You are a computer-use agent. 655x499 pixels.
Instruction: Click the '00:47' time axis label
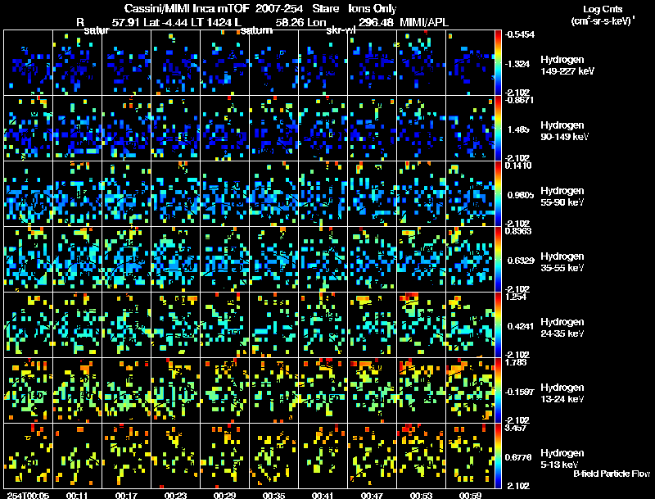click(373, 495)
